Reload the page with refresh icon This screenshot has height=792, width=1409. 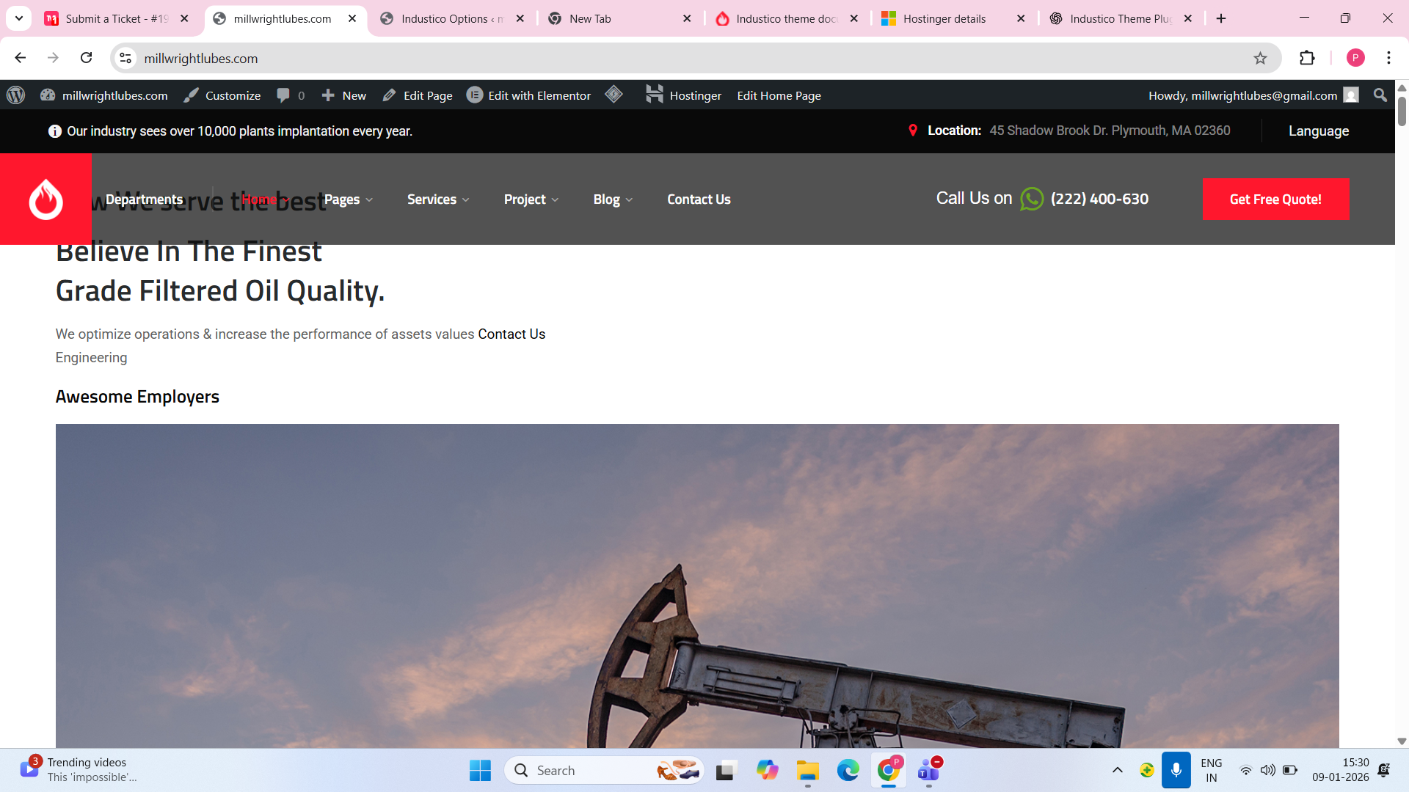pyautogui.click(x=87, y=58)
